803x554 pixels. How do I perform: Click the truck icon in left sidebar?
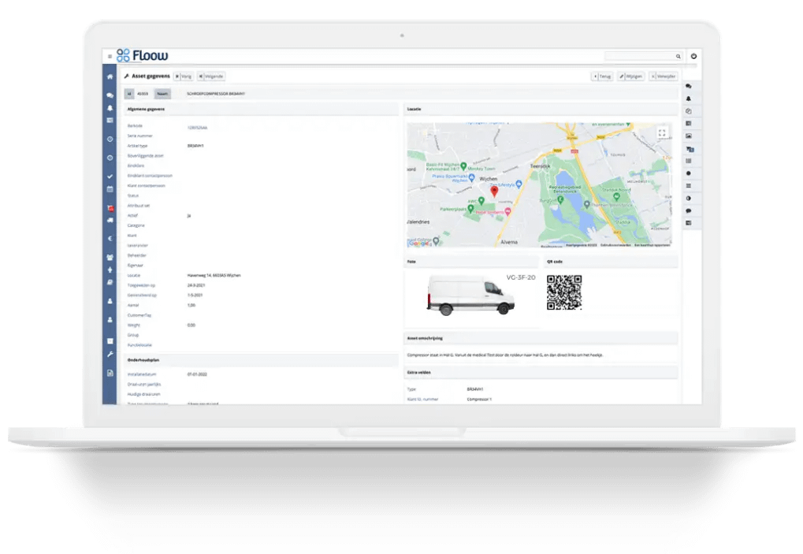(x=110, y=221)
